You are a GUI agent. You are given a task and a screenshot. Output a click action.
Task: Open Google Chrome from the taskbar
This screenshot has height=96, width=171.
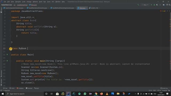pos(96,94)
